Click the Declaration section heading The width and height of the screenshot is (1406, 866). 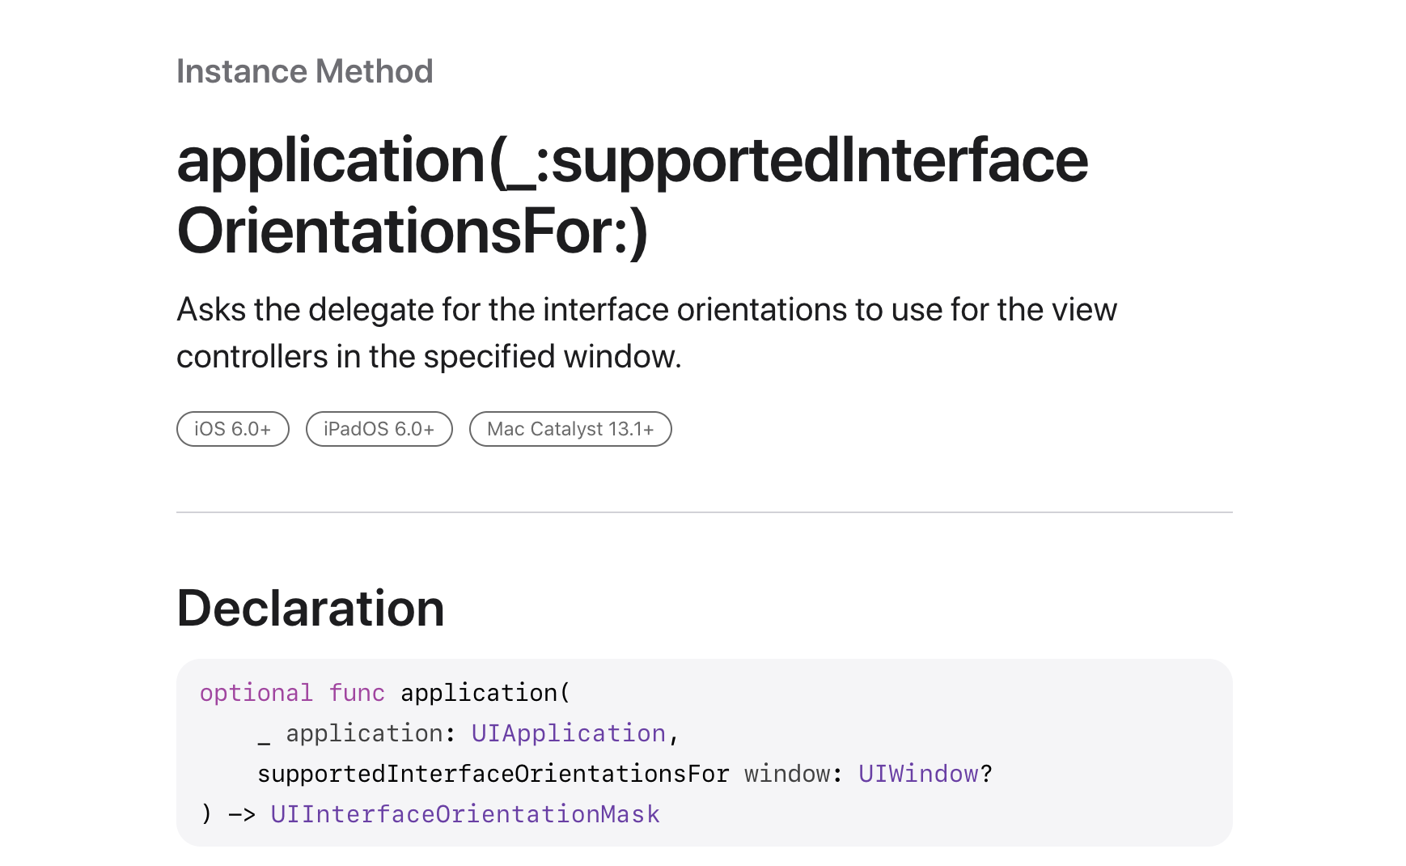311,608
